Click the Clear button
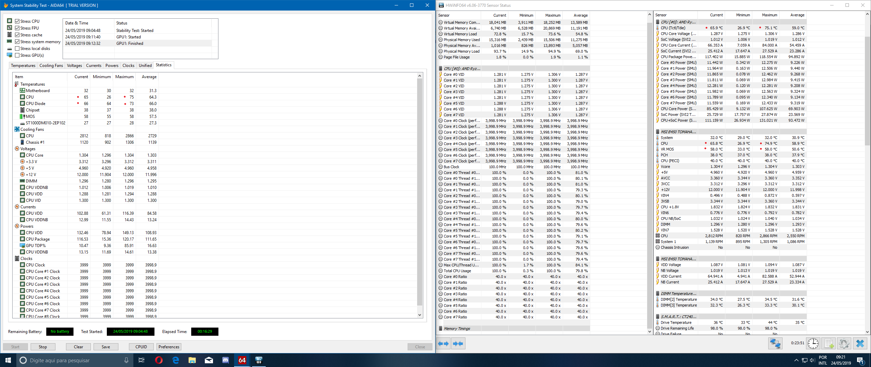 point(79,347)
